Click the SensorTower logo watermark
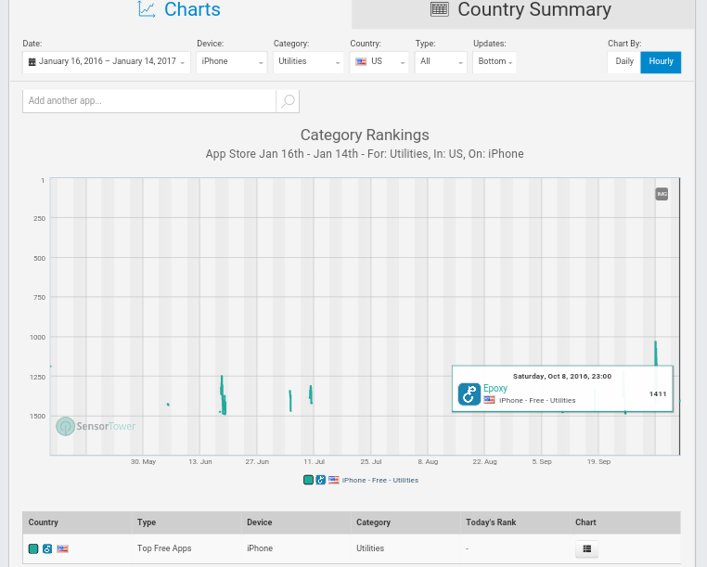The width and height of the screenshot is (707, 567). click(x=96, y=426)
